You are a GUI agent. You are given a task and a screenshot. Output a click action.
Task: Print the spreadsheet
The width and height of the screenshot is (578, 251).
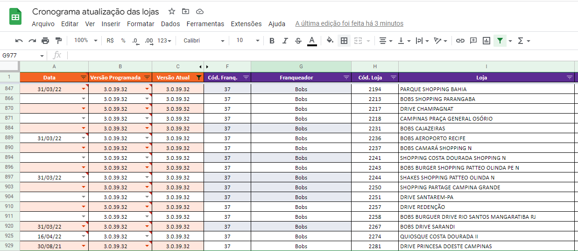click(x=45, y=41)
